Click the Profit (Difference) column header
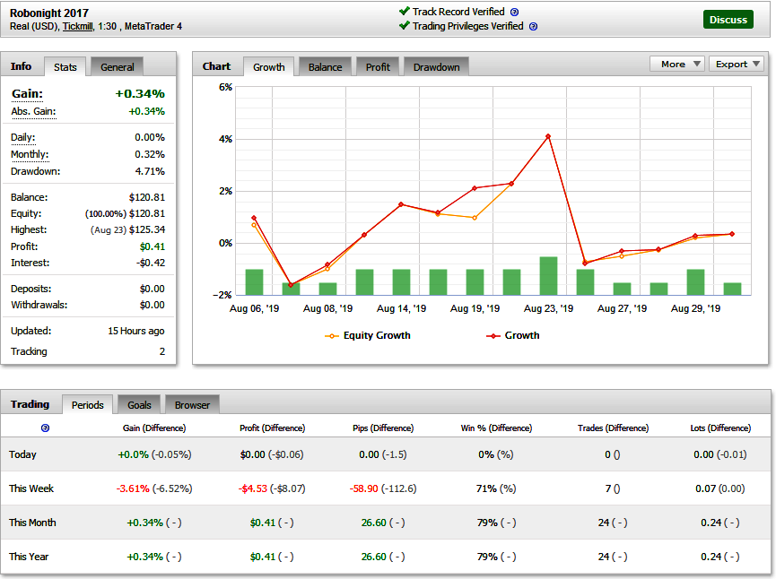This screenshot has height=579, width=776. [x=272, y=428]
